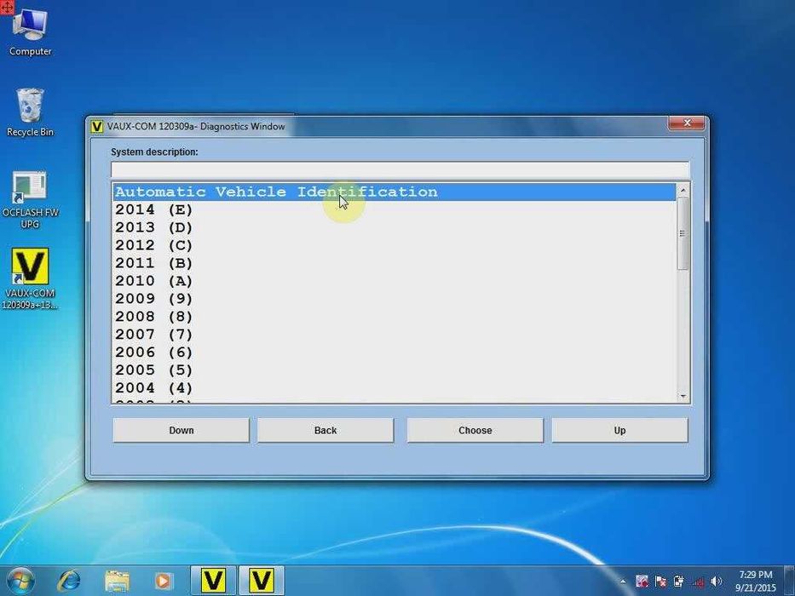Click the volume speaker icon in tray
The height and width of the screenshot is (596, 795).
716,582
